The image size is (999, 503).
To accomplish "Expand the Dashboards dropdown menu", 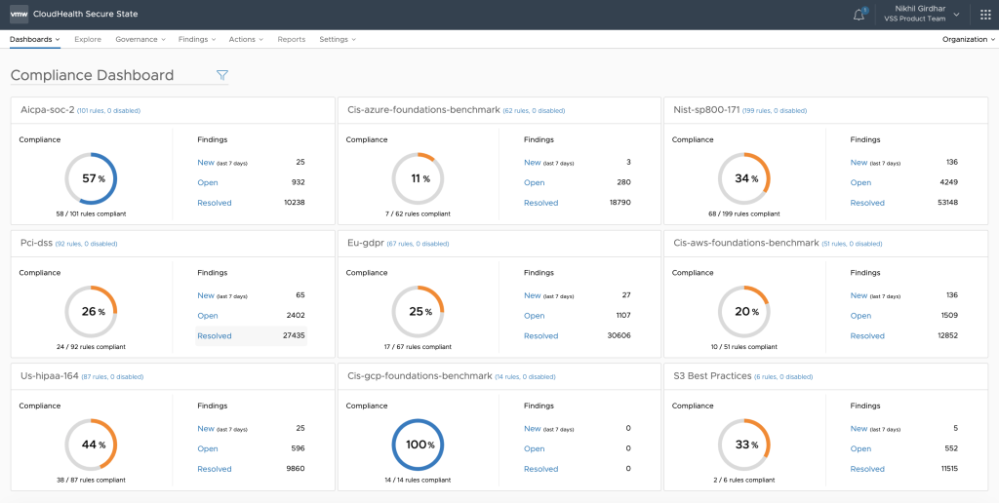I will 34,40.
